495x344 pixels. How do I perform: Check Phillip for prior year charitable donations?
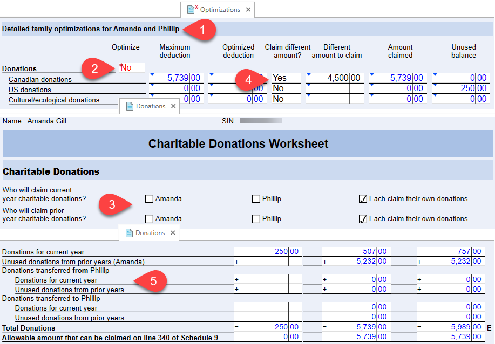256,219
